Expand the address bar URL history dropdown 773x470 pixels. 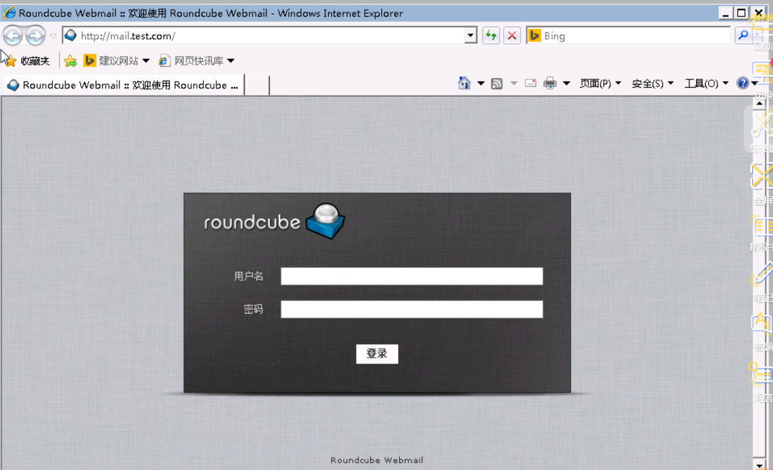tap(470, 36)
